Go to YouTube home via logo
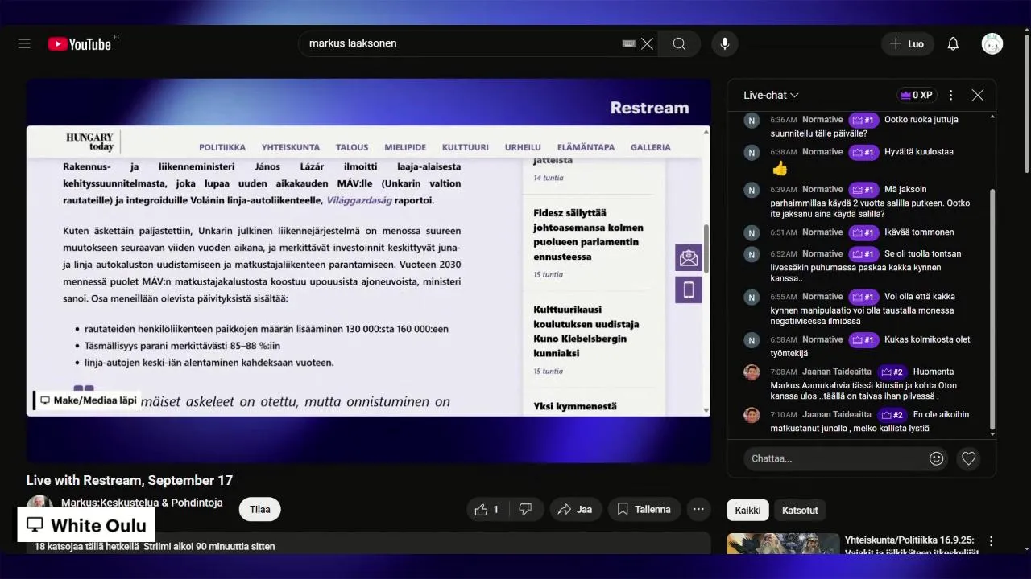 80,44
